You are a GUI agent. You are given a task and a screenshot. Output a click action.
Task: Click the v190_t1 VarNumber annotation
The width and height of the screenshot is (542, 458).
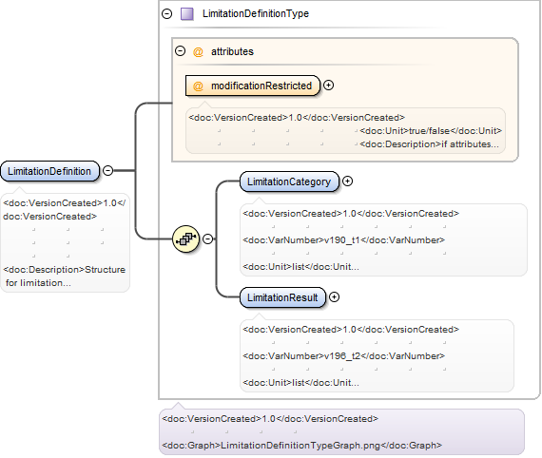coord(344,240)
